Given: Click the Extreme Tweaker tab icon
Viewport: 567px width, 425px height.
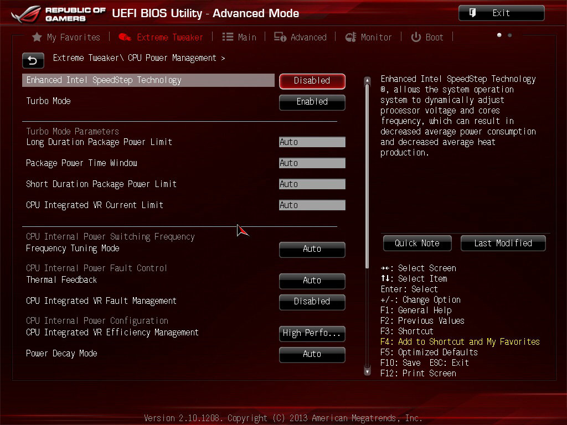Looking at the screenshot, I should point(125,37).
